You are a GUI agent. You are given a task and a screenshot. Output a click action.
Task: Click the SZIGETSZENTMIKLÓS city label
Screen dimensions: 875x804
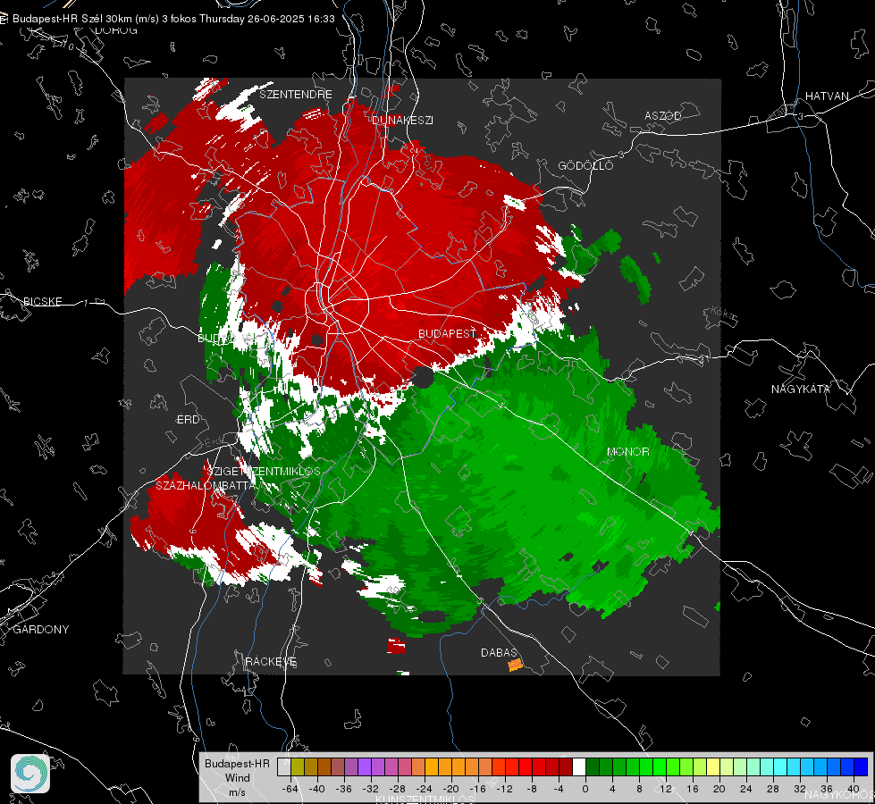click(264, 471)
